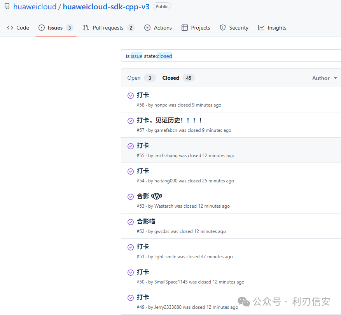Open issue #54 titled 打卡
The width and height of the screenshot is (341, 315).
click(x=143, y=171)
